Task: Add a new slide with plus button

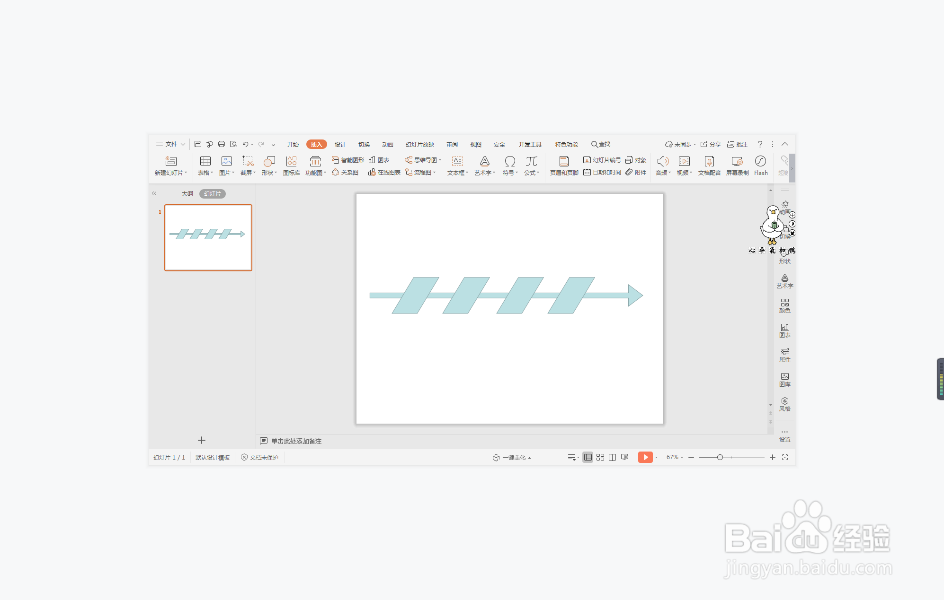Action: [x=202, y=440]
